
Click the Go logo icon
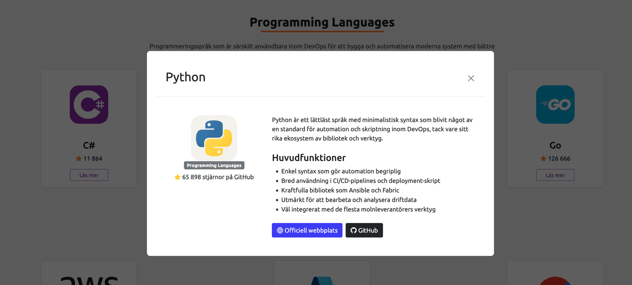[x=555, y=104]
